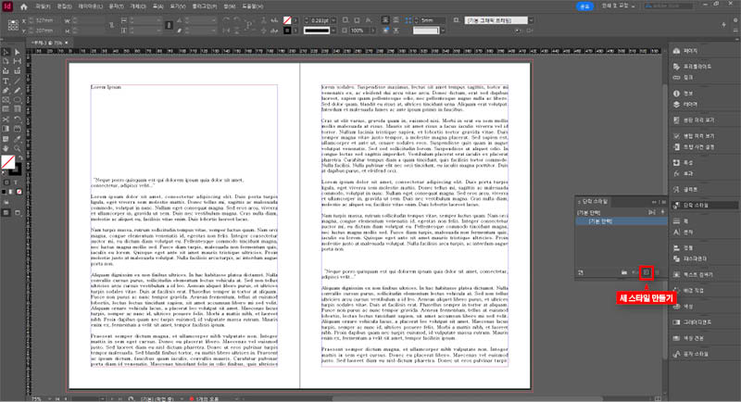
Task: Click the Adobe Stock search field
Action: point(669,6)
